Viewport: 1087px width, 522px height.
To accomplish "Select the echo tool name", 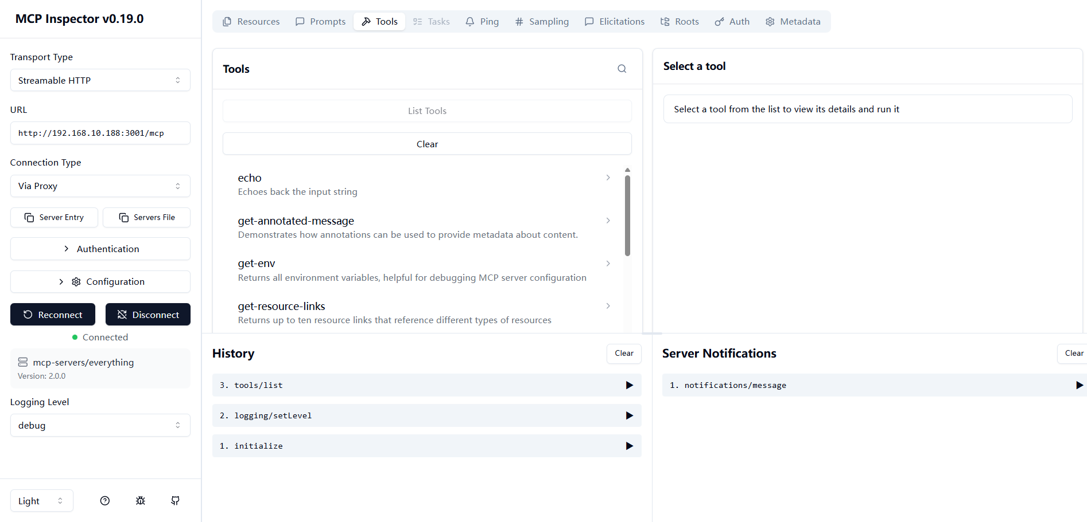I will click(x=250, y=178).
